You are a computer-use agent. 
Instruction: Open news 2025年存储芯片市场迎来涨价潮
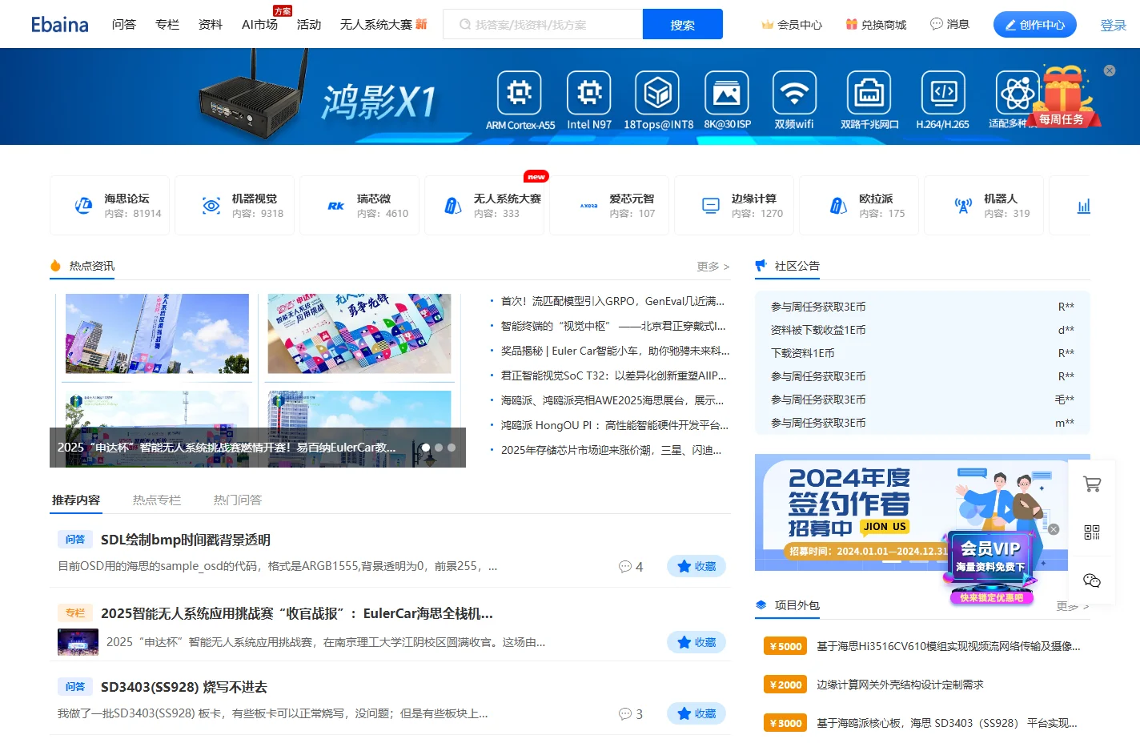click(x=611, y=450)
